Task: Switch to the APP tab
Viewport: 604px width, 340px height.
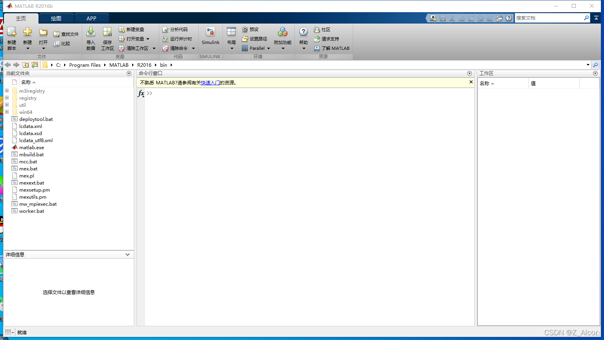Action: (x=91, y=18)
